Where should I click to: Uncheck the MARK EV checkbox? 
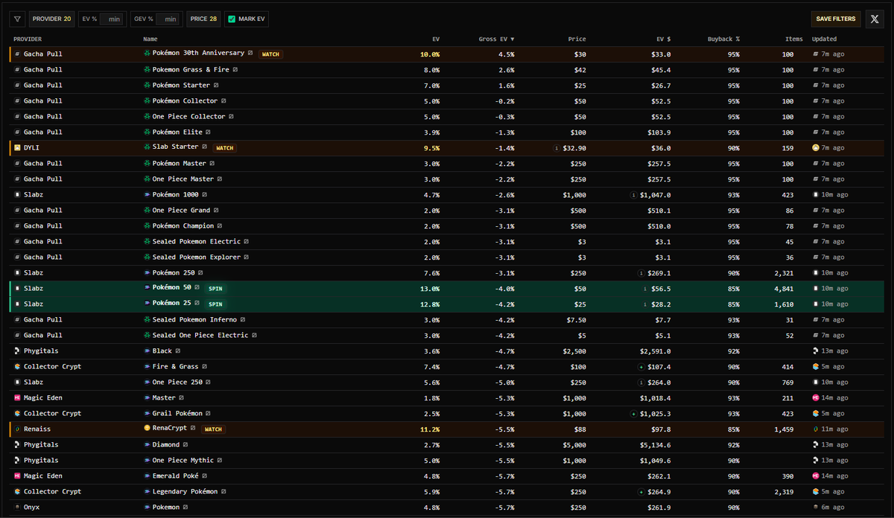[232, 19]
